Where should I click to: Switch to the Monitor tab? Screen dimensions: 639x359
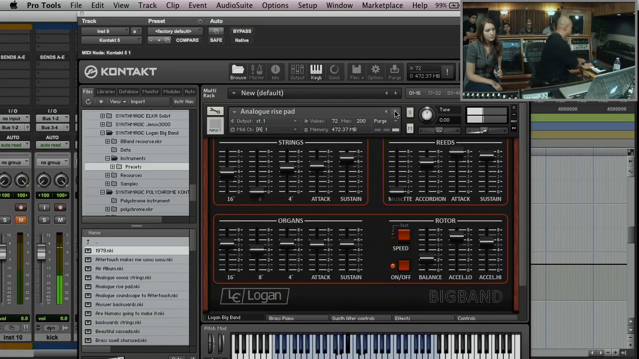coord(150,92)
